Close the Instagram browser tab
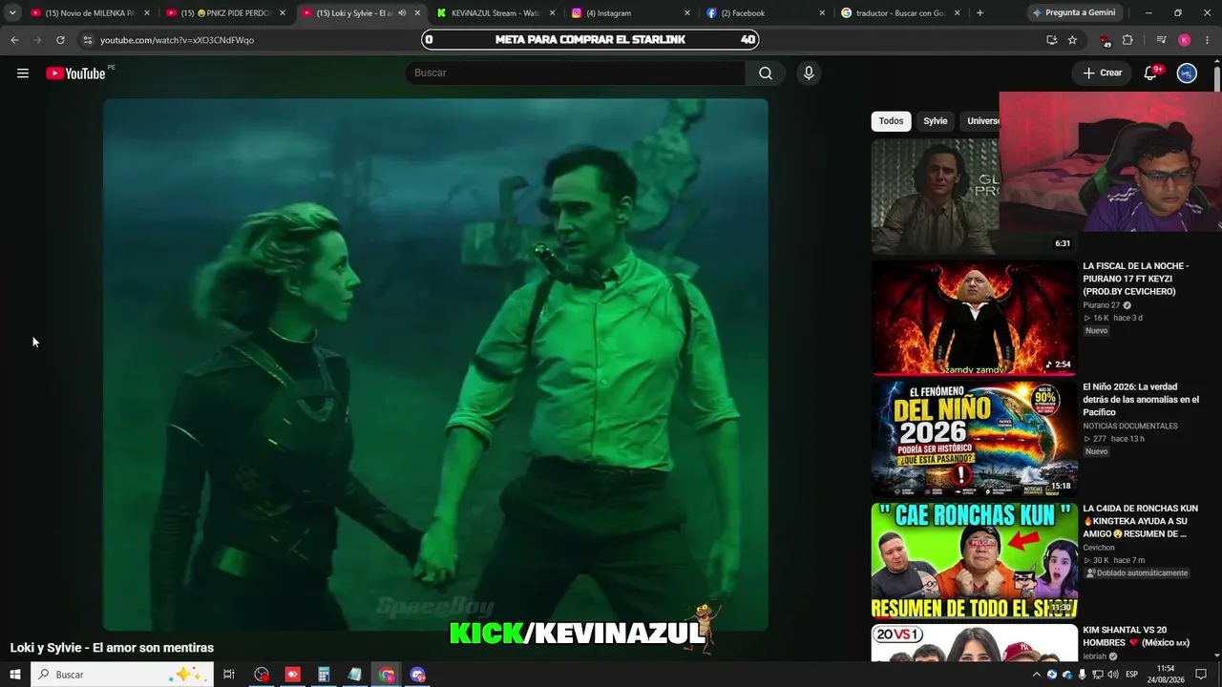The height and width of the screenshot is (687, 1222). click(x=687, y=13)
